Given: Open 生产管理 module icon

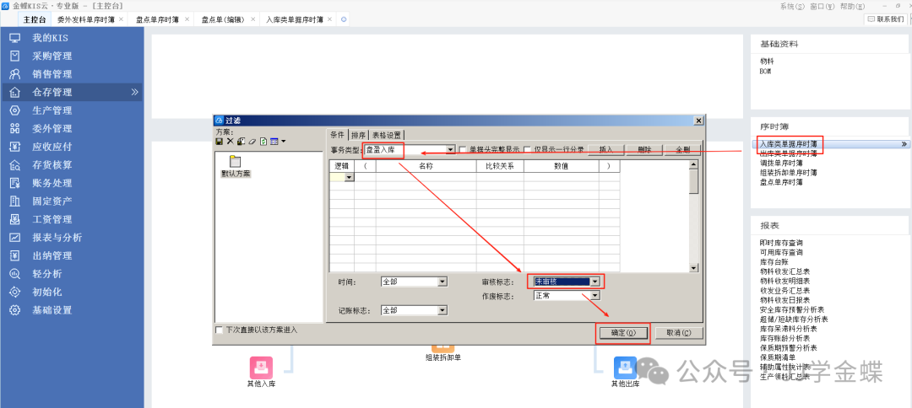Looking at the screenshot, I should click(x=15, y=110).
